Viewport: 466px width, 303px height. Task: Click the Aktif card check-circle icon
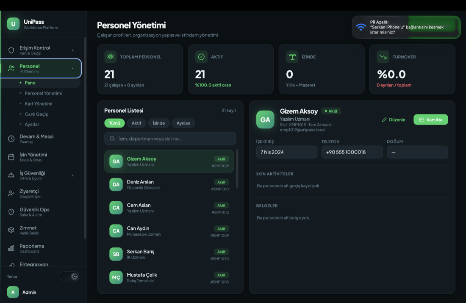point(201,56)
